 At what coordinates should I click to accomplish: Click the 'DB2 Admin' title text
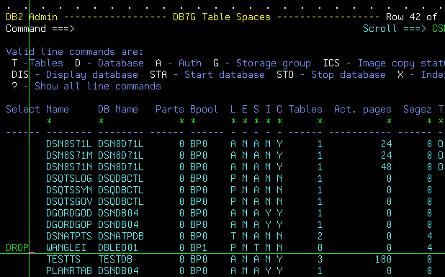tap(32, 17)
